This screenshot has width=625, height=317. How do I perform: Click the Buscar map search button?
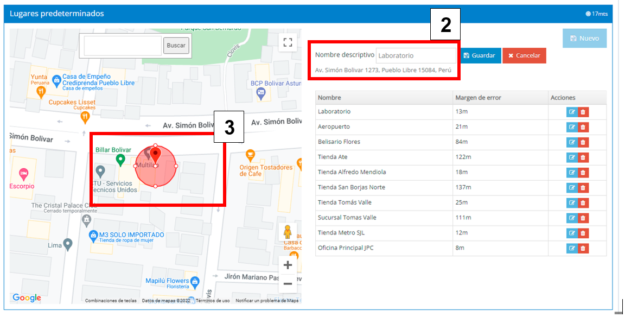(176, 46)
